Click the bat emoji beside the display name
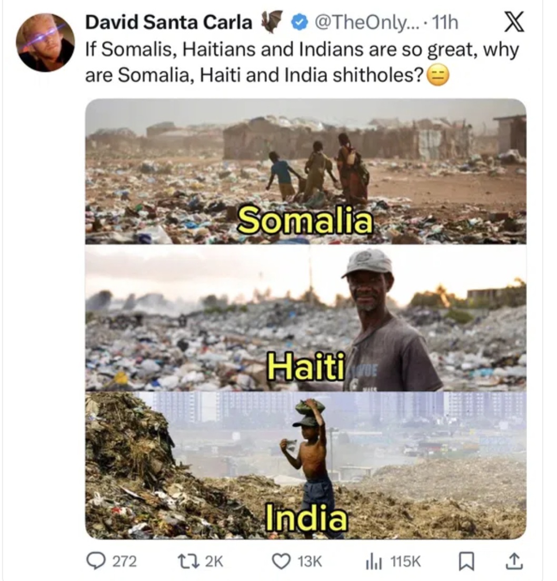The height and width of the screenshot is (581, 557). (x=272, y=24)
